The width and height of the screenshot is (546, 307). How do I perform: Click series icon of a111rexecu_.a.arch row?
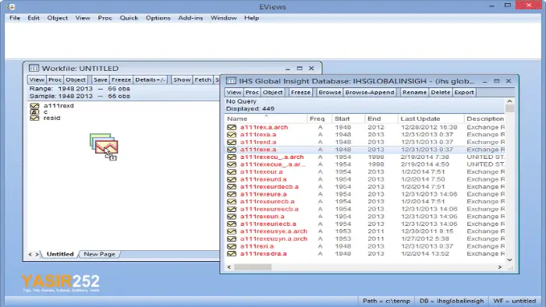click(x=232, y=157)
